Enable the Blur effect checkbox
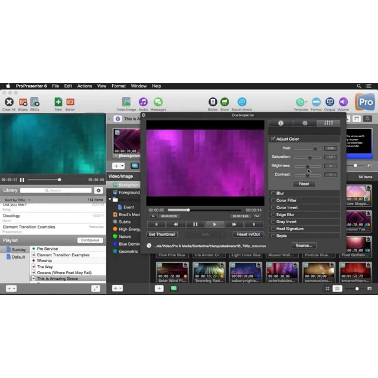Screen dimensions: 378x378 coord(273,193)
